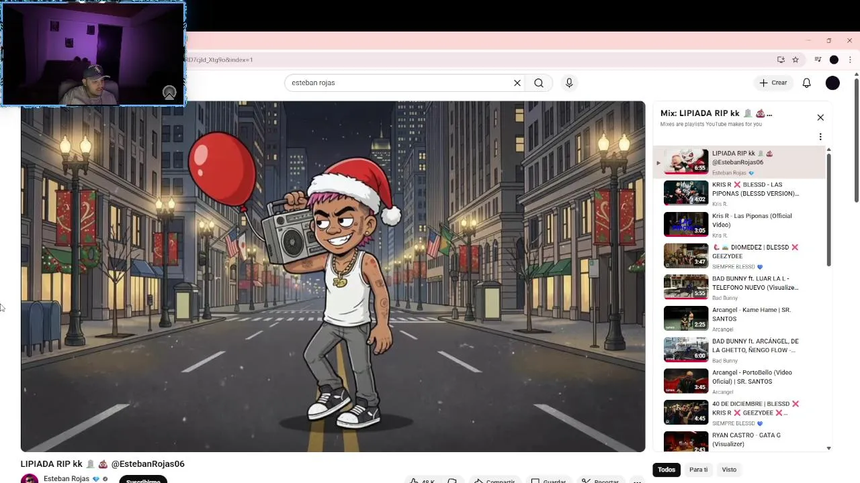Image resolution: width=860 pixels, height=483 pixels.
Task: Click the Crear button
Action: click(773, 83)
